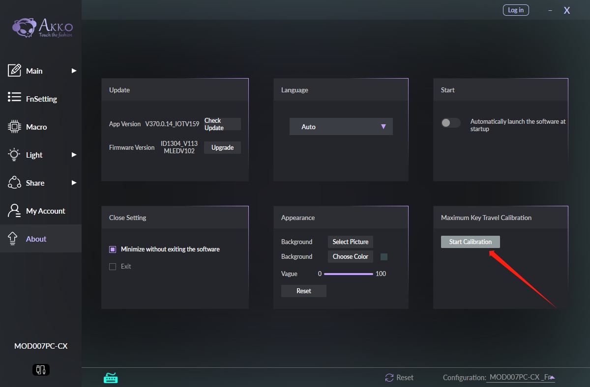Click the Share nodes icon
The image size is (590, 387).
pyautogui.click(x=14, y=182)
